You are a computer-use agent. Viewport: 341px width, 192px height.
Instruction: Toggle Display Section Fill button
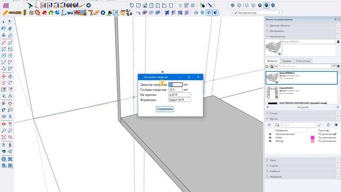(215, 13)
